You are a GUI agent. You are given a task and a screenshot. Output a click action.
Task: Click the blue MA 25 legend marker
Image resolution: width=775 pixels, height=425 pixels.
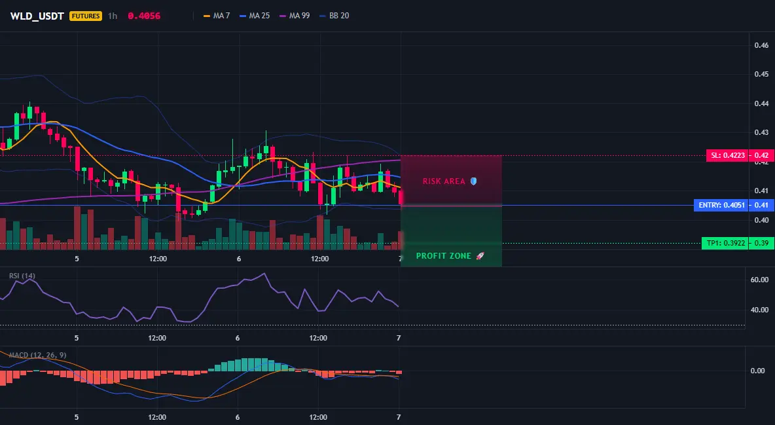pyautogui.click(x=243, y=16)
